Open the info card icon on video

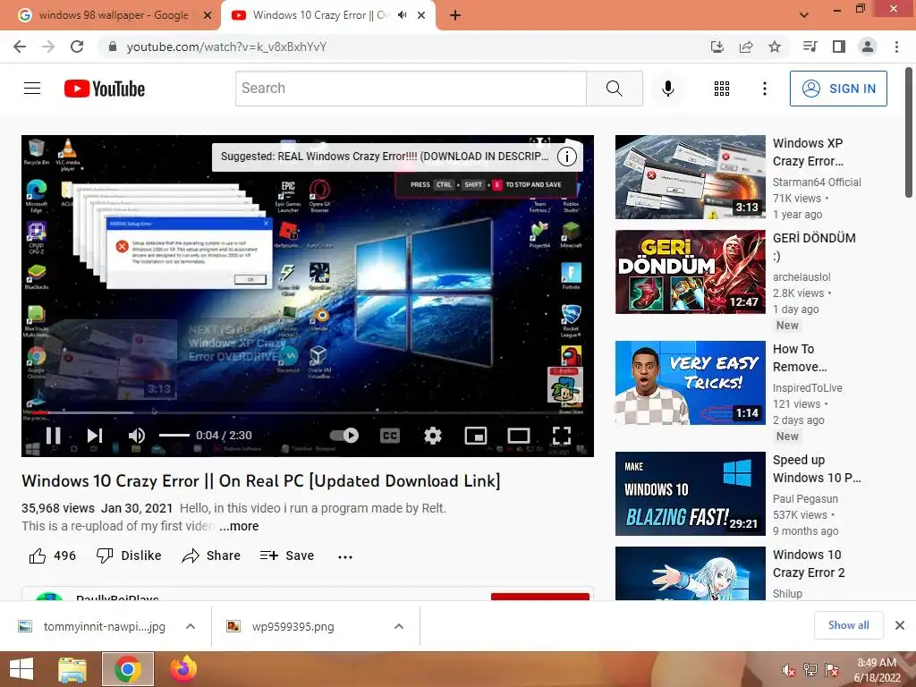point(566,157)
